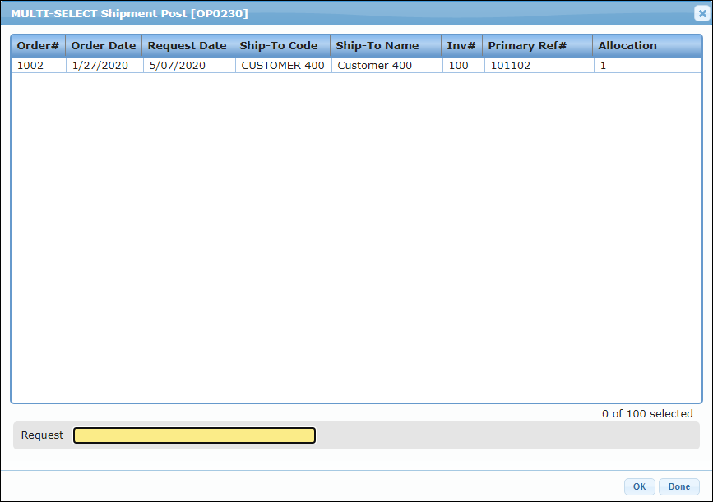Click the Allocation column header

click(x=627, y=46)
